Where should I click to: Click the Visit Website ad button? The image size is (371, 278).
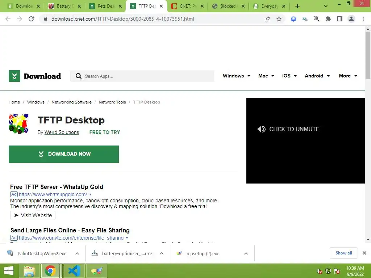pos(33,215)
